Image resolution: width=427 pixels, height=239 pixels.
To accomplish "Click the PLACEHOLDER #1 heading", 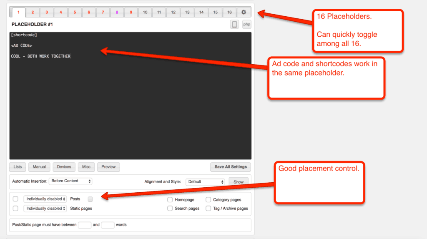I will click(x=32, y=25).
